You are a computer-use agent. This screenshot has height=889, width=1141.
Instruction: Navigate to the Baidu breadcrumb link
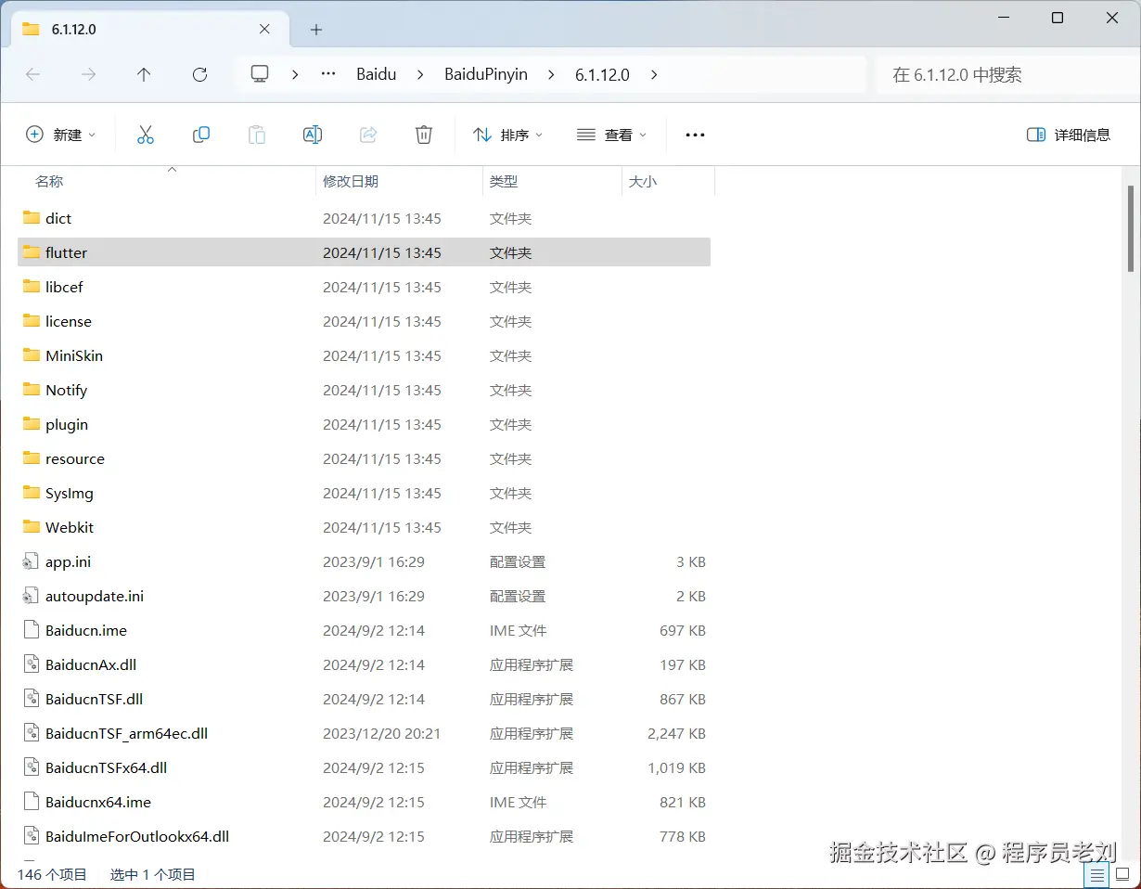pos(376,74)
